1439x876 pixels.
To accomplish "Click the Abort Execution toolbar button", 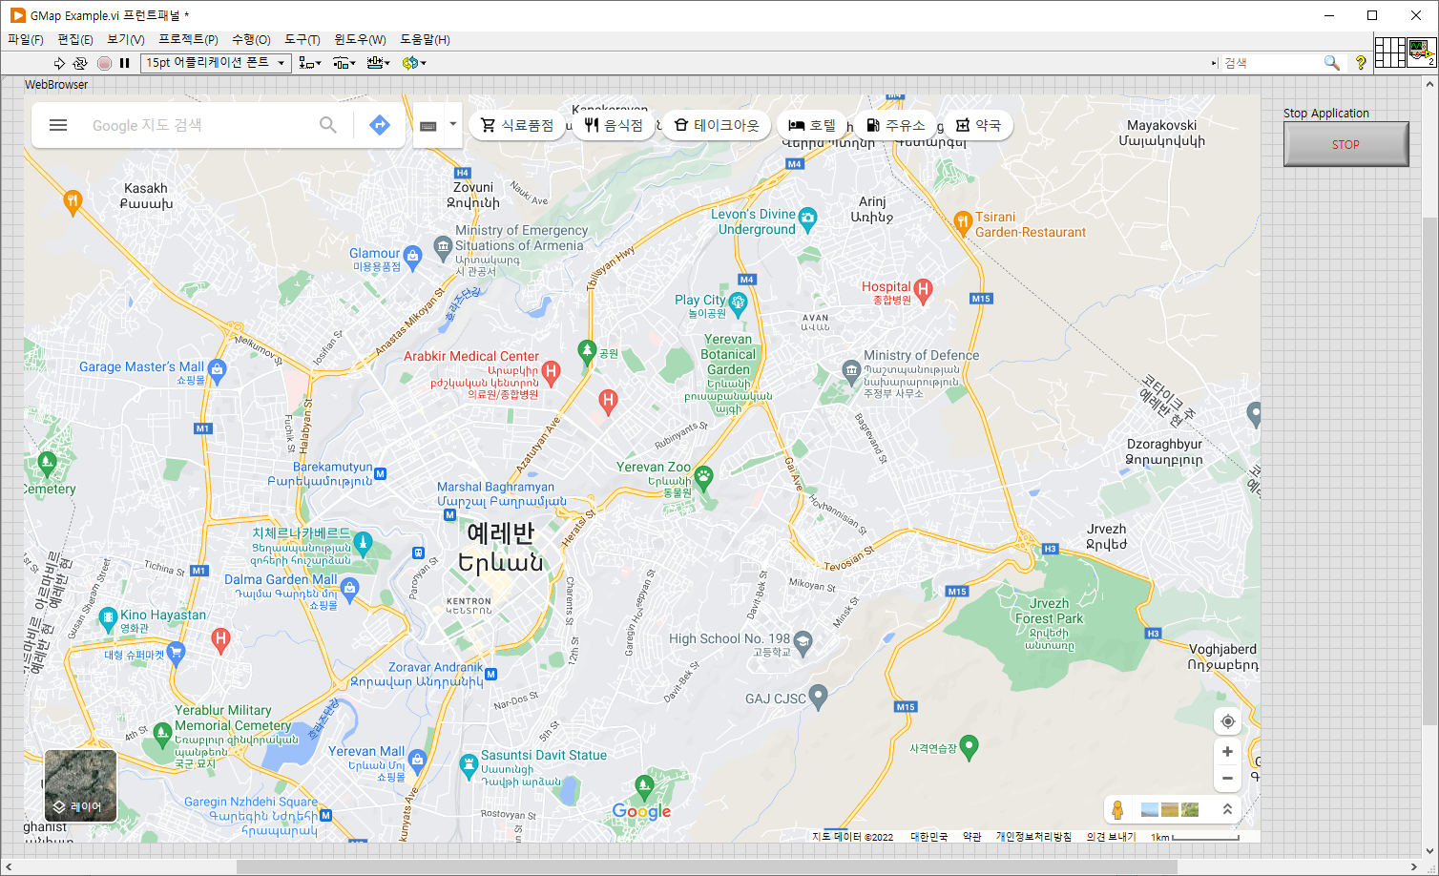I will (x=104, y=63).
